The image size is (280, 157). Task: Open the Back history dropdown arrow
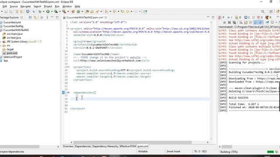pos(132,12)
